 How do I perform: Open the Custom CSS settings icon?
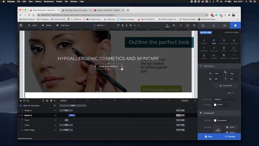point(234,56)
